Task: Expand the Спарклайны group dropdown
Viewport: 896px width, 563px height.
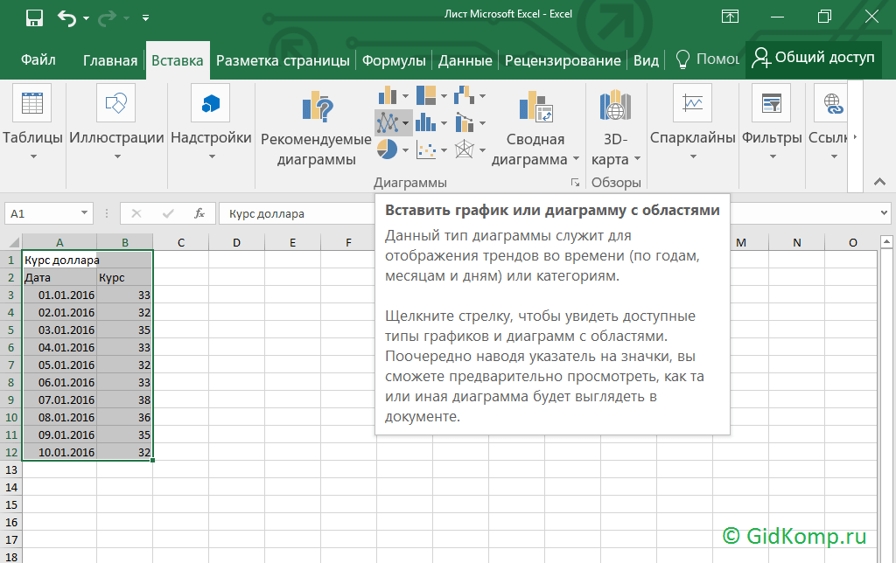Action: (692, 158)
